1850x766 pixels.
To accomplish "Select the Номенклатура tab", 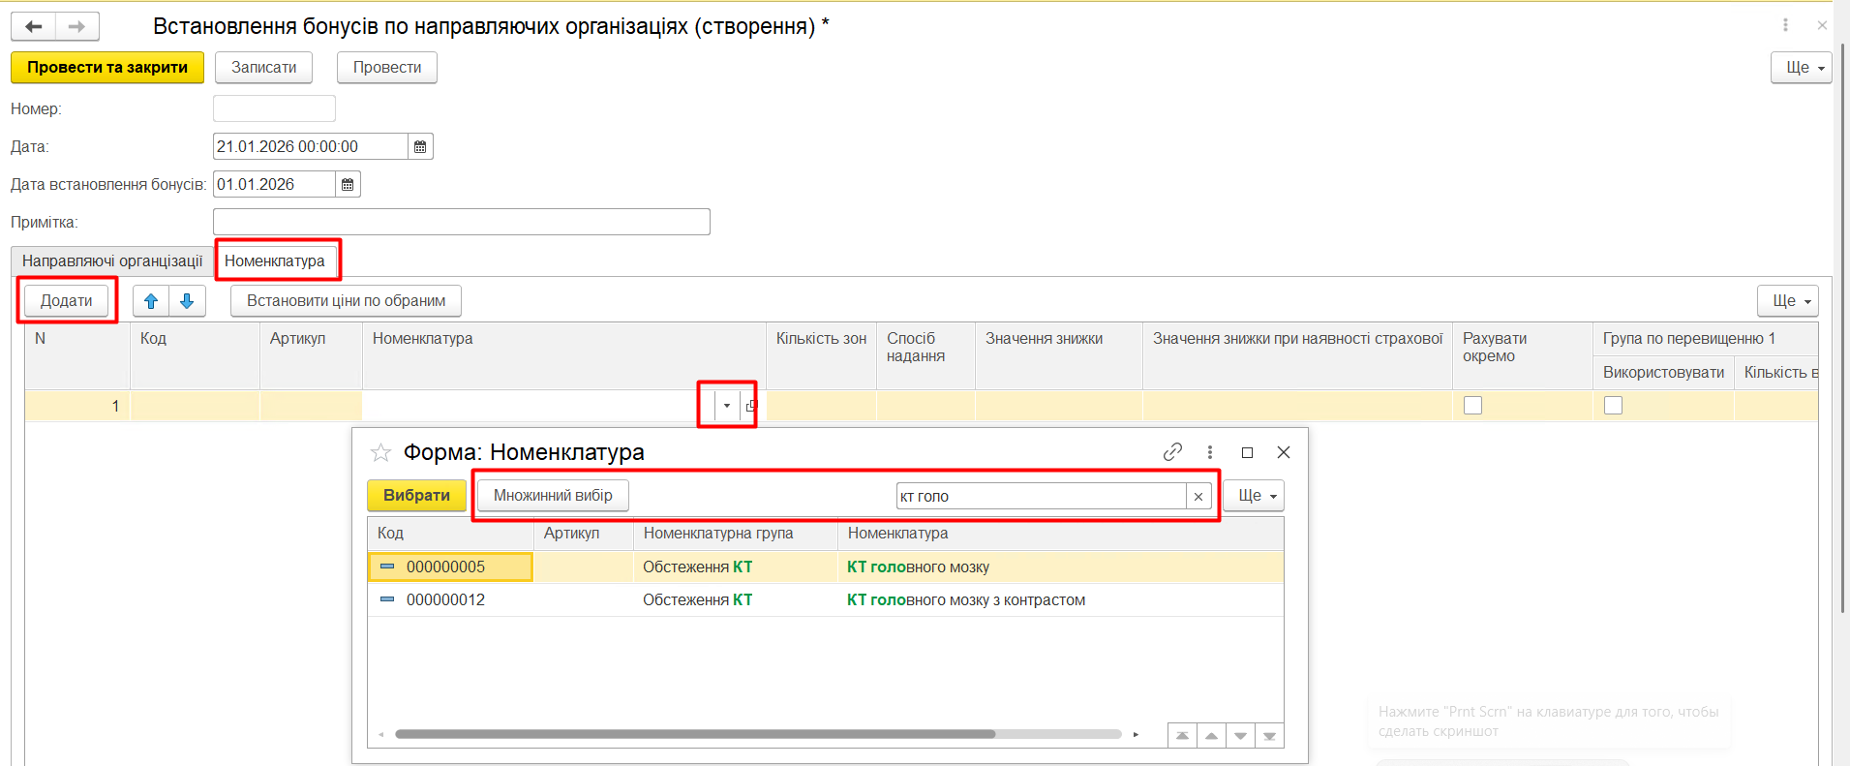I will pos(275,261).
